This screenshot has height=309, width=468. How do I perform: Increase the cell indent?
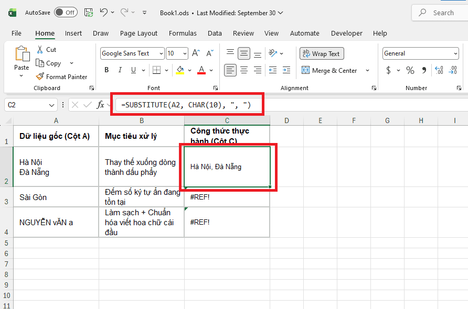pos(286,70)
